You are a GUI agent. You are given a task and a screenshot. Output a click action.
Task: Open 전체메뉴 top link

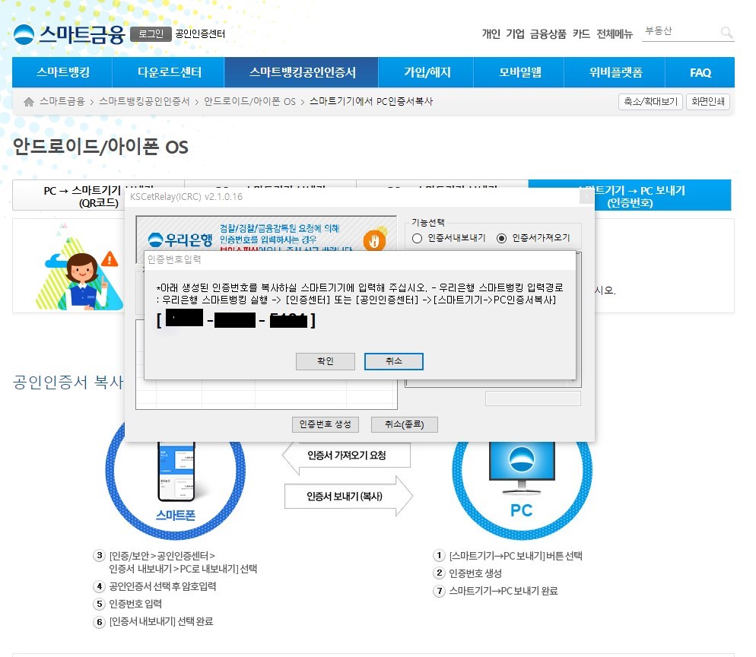[x=615, y=33]
